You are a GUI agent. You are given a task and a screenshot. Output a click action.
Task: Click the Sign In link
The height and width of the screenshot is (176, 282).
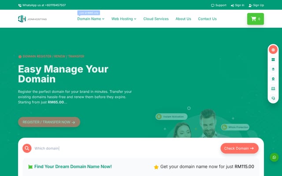[237, 5]
